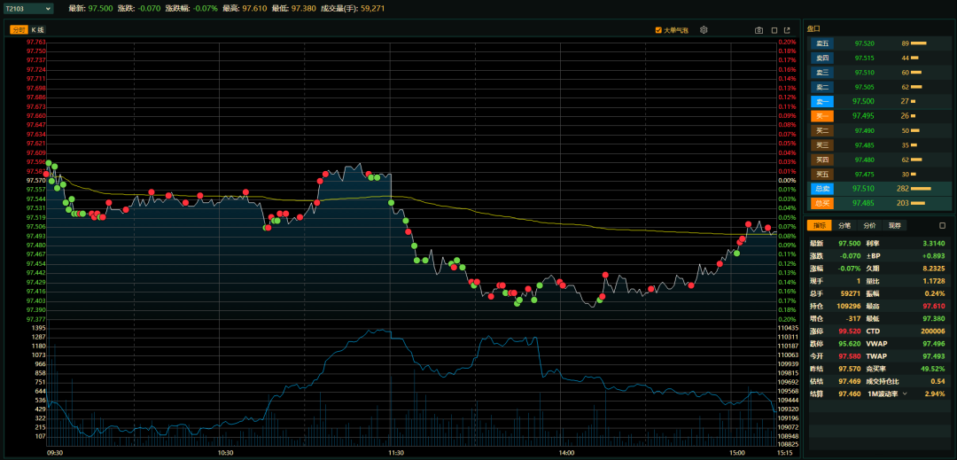
Task: Open the T2103 contract dropdown
Action: coord(28,8)
